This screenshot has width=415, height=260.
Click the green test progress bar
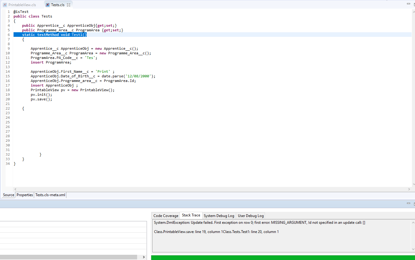(282, 258)
